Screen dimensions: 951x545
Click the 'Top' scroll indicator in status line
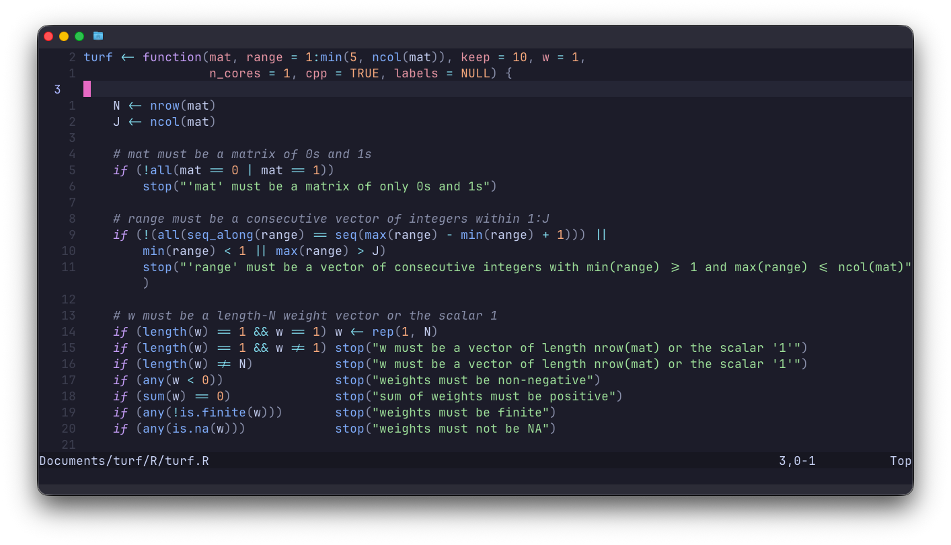coord(901,461)
